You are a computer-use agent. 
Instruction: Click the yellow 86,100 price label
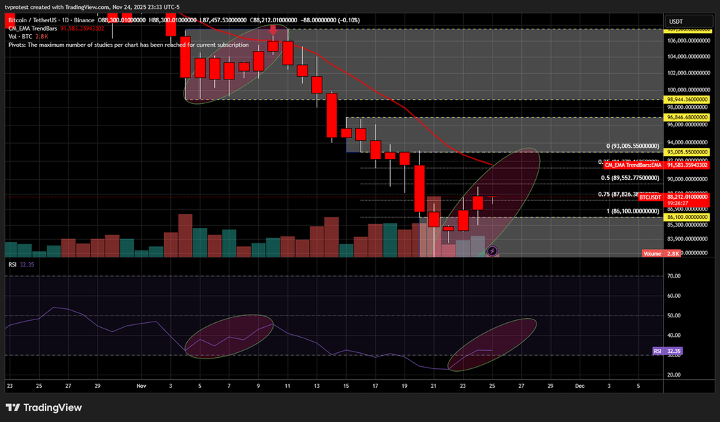click(x=687, y=218)
